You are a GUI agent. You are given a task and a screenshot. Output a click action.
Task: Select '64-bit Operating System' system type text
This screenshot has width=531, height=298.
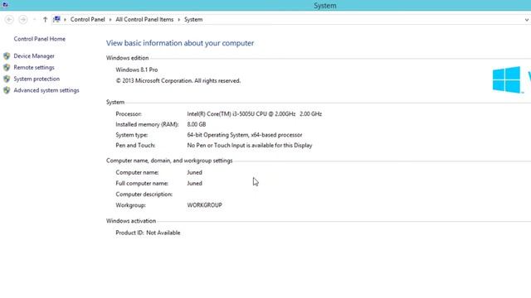(x=245, y=135)
